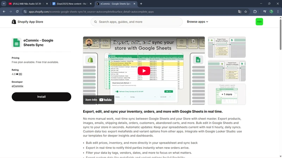Switch to the [Sept/2025] New content tab
The height and width of the screenshot is (158, 282).
70,4
